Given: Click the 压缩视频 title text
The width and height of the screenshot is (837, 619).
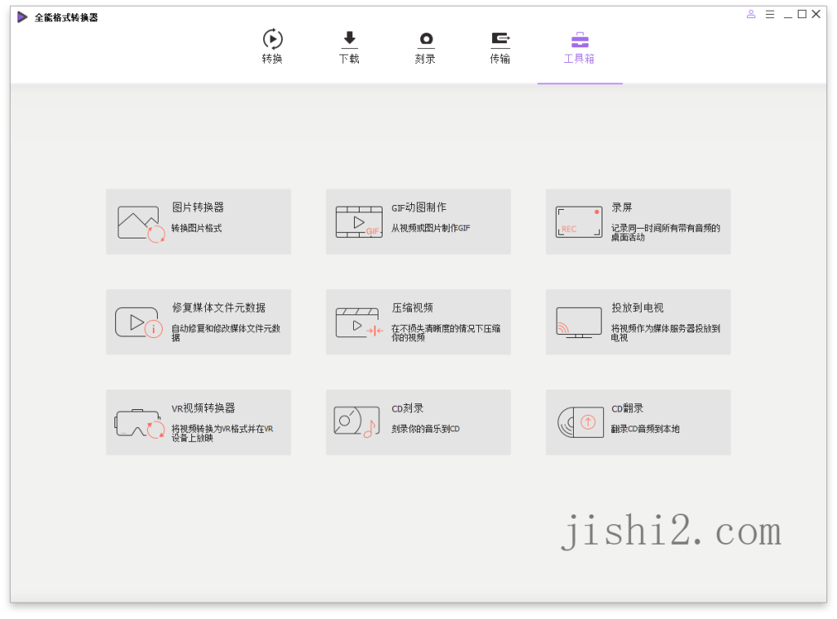Looking at the screenshot, I should pos(412,308).
